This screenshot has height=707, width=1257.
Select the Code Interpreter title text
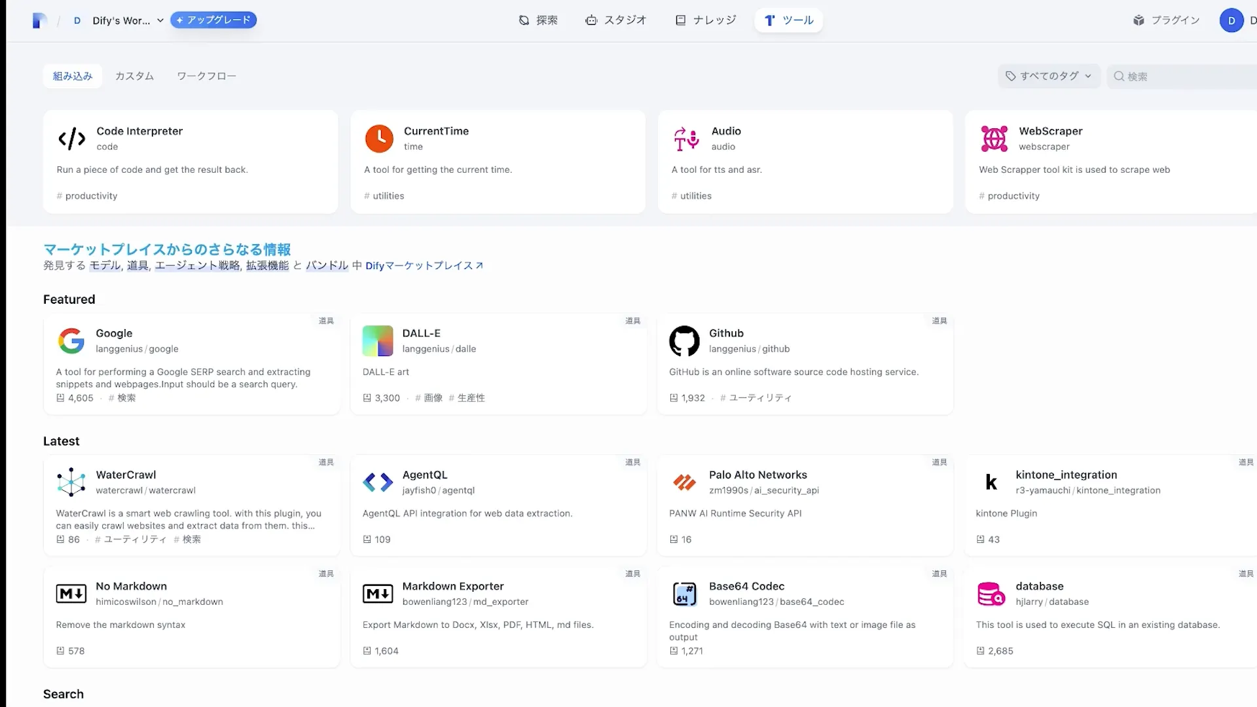coord(139,131)
